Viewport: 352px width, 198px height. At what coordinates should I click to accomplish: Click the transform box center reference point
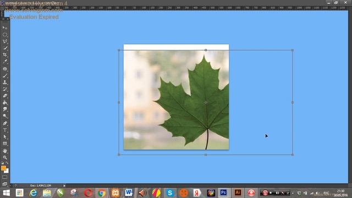point(206,102)
